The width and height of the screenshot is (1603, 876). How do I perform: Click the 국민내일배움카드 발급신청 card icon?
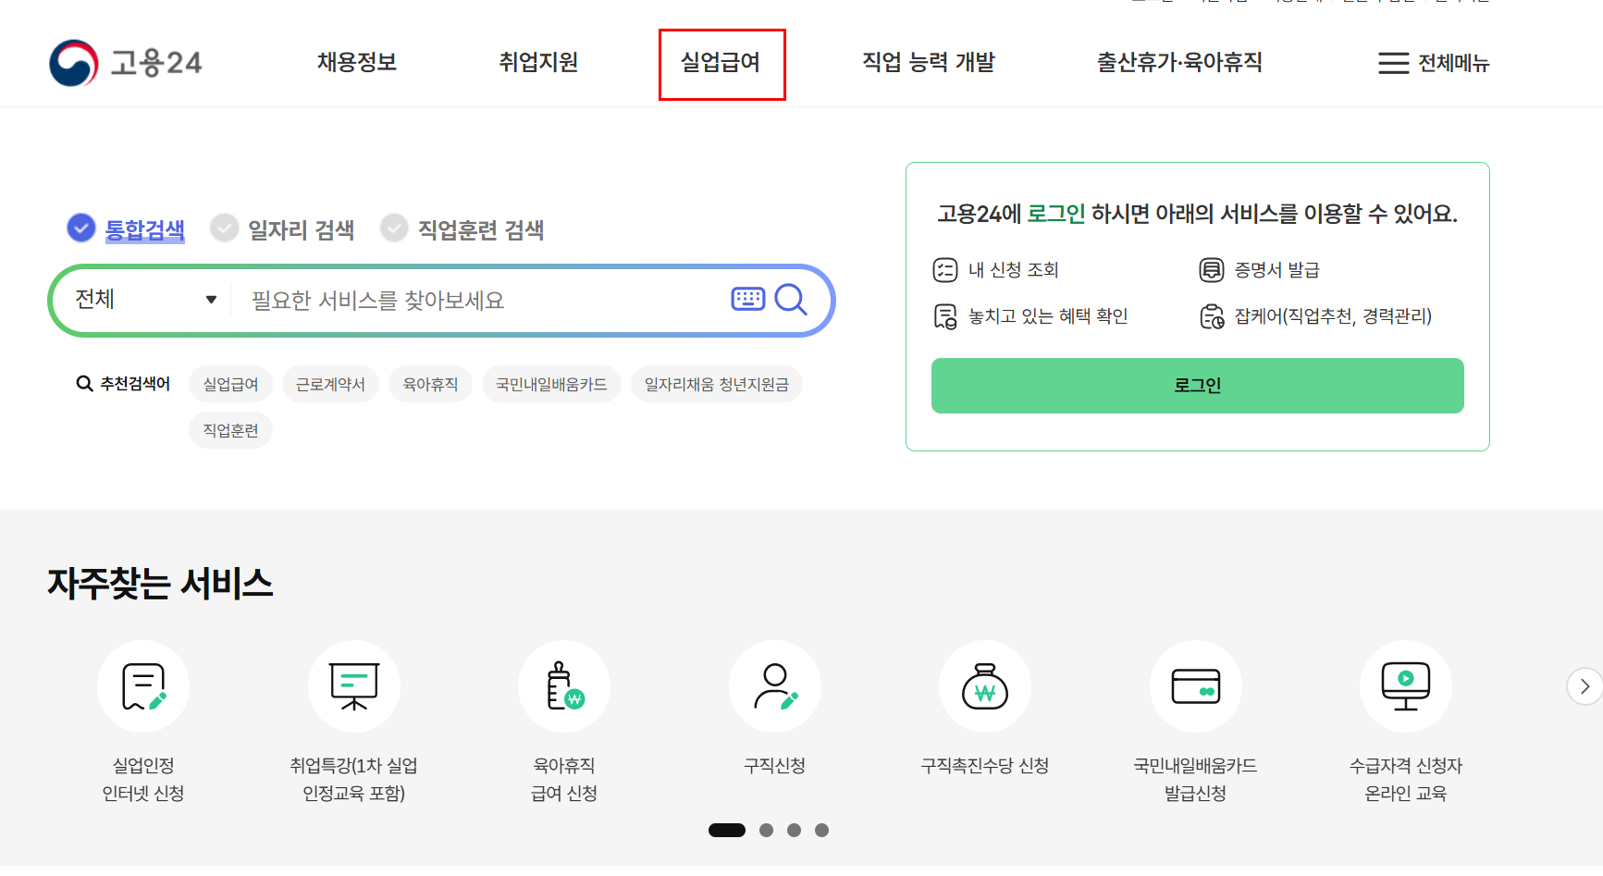pyautogui.click(x=1195, y=686)
